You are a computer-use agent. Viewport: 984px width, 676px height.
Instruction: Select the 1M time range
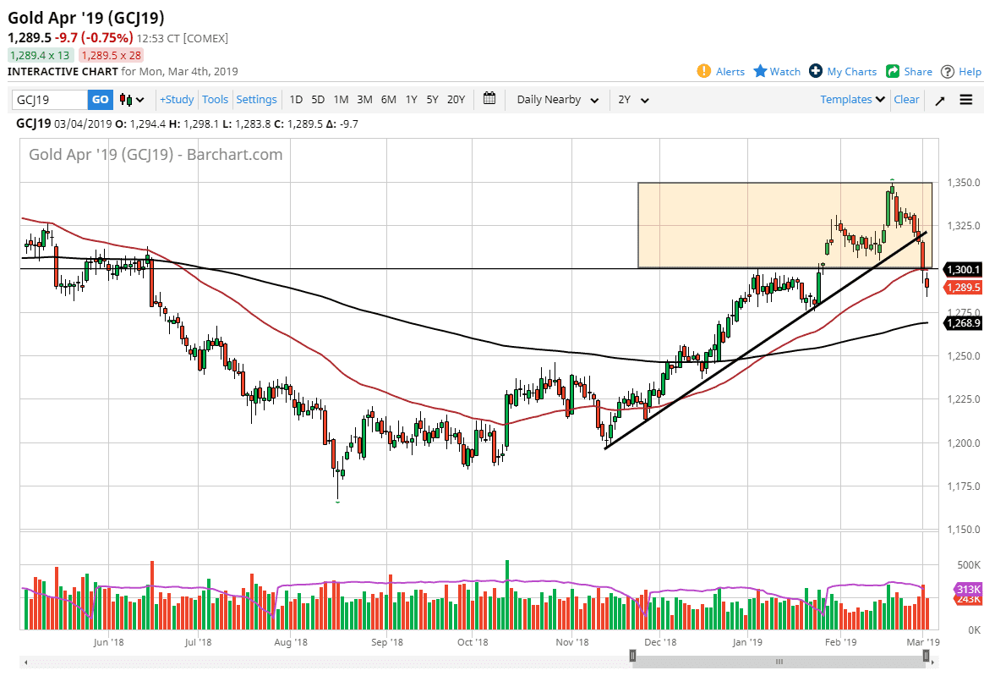(341, 99)
